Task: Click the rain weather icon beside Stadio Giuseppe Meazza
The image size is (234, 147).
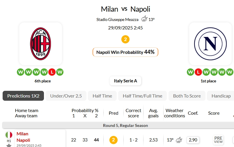Action: pos(144,20)
